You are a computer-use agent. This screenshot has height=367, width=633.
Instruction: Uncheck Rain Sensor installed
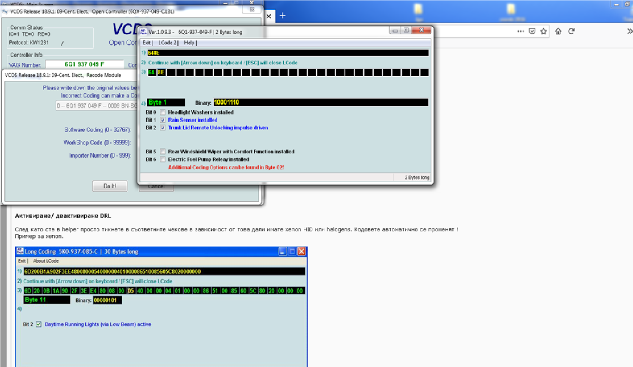162,120
